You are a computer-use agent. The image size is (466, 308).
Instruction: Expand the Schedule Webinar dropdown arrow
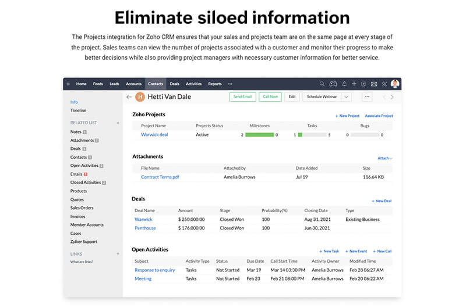pos(346,96)
